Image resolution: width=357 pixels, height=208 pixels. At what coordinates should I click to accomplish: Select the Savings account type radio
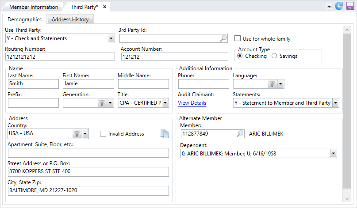(x=274, y=56)
